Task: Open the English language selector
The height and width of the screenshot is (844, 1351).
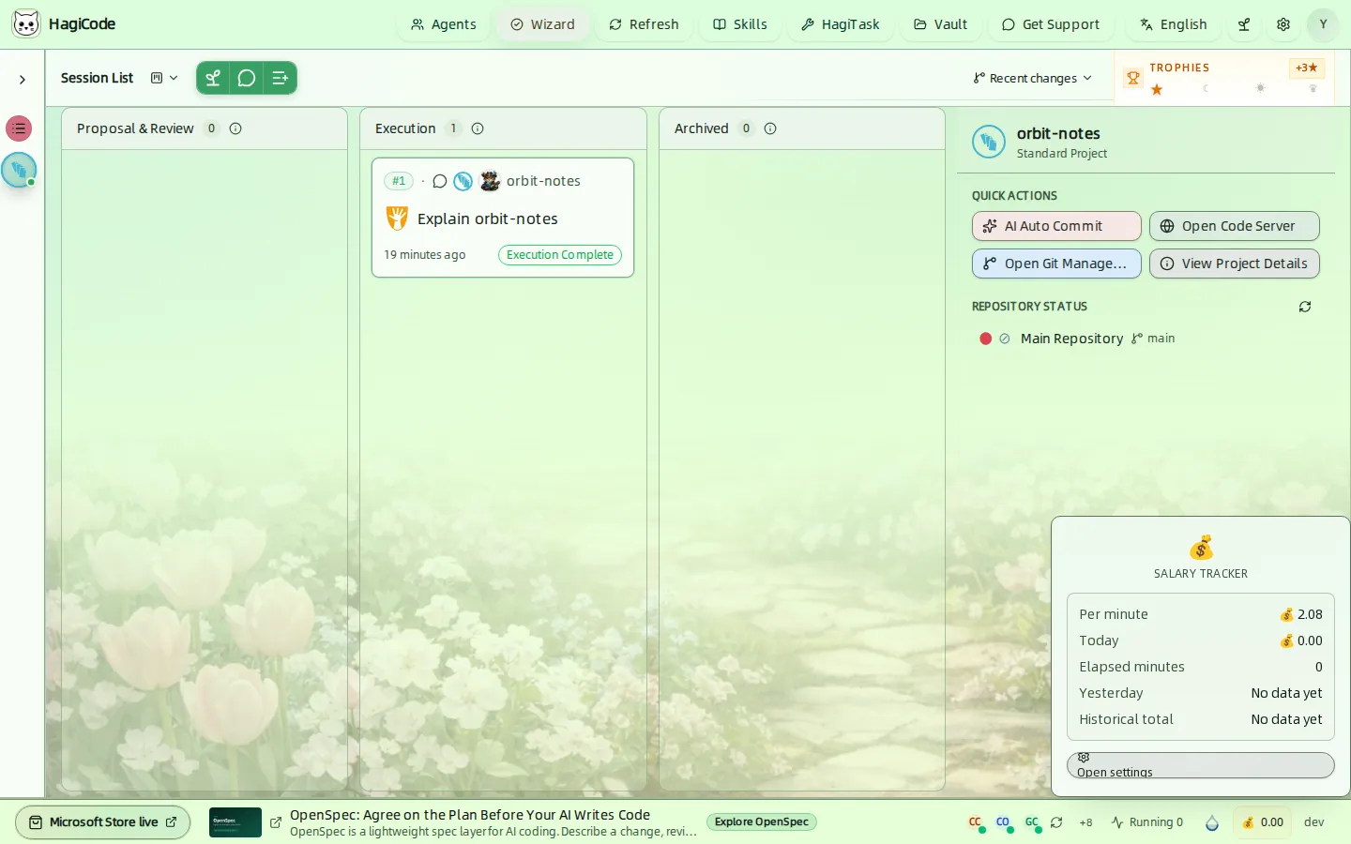Action: (1174, 24)
